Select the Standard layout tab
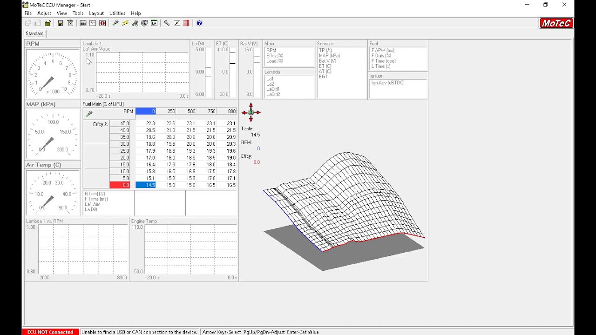Image resolution: width=596 pixels, height=335 pixels. (35, 33)
